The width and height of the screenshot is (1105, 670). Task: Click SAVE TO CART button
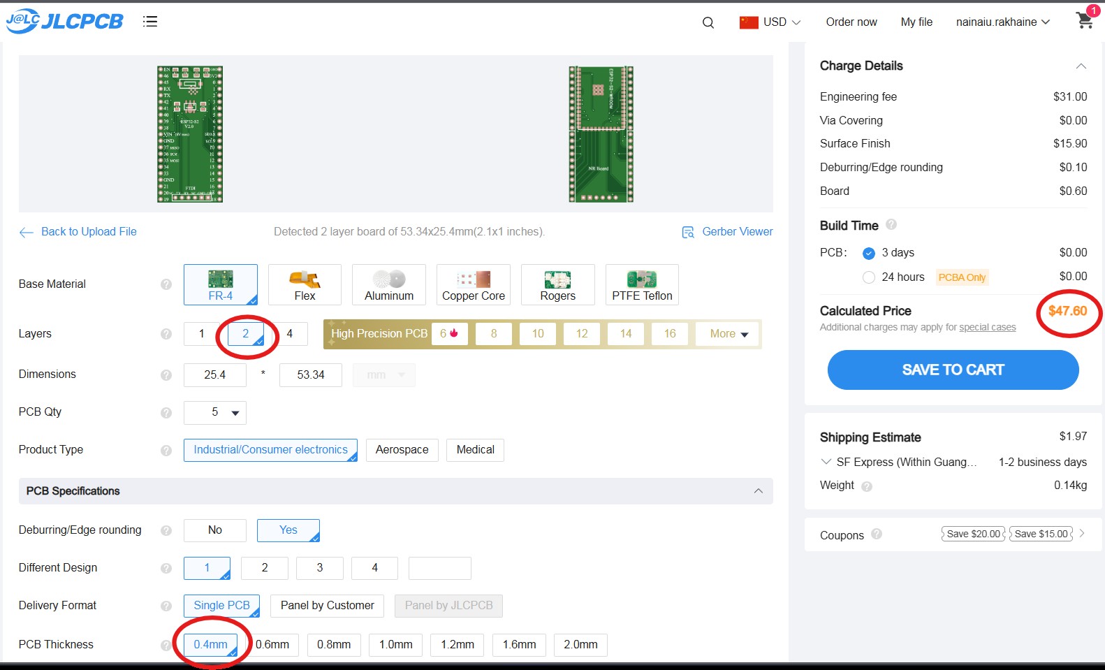point(953,370)
